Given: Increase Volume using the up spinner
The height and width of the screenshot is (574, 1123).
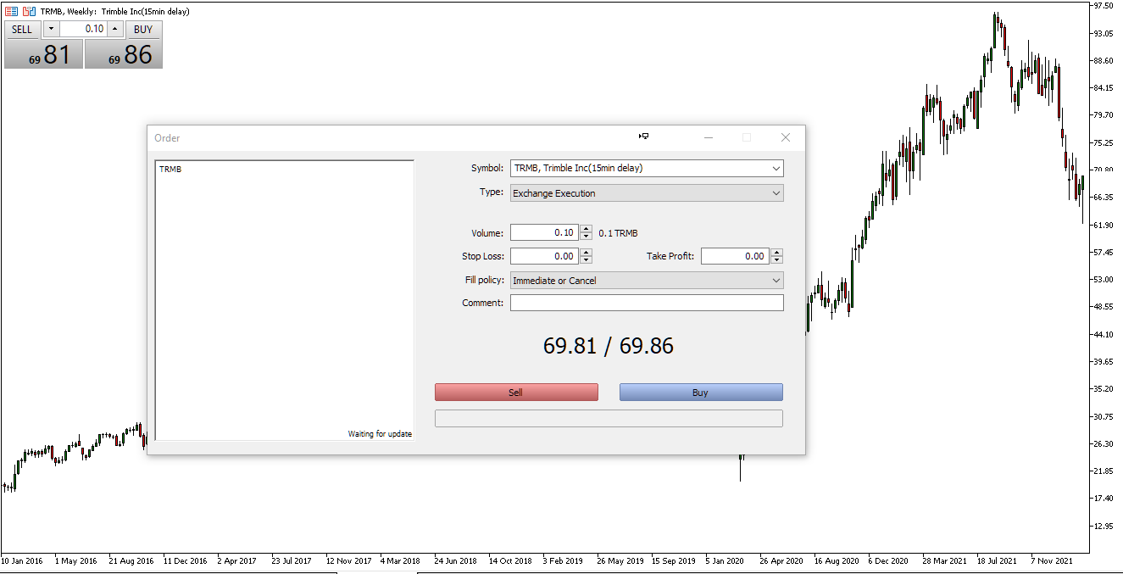Looking at the screenshot, I should click(586, 229).
